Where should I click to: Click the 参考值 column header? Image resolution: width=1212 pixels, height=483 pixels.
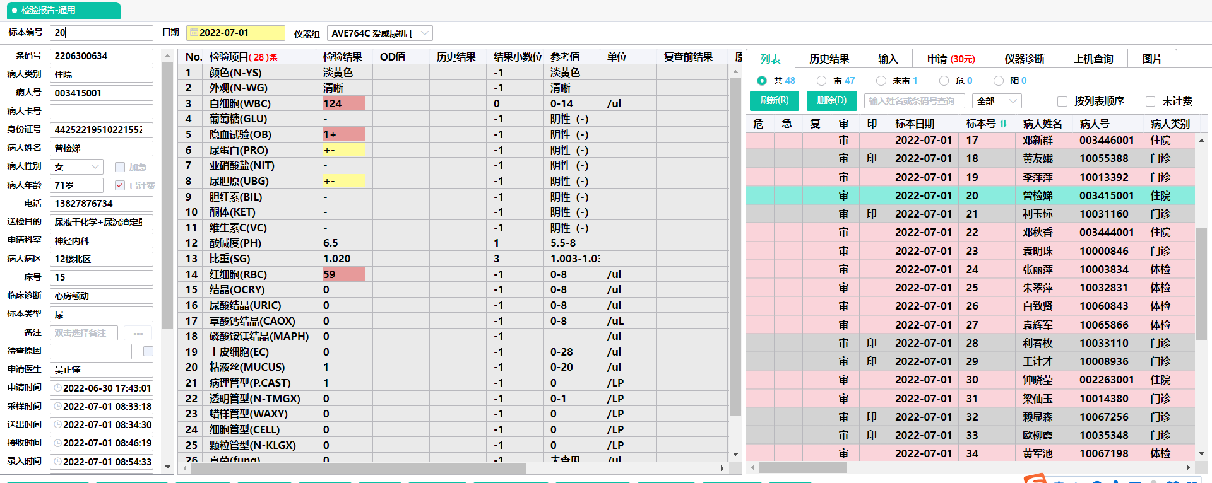pyautogui.click(x=571, y=57)
